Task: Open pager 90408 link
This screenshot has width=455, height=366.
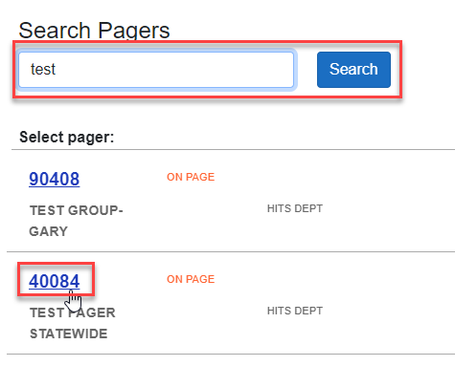Action: click(x=55, y=179)
